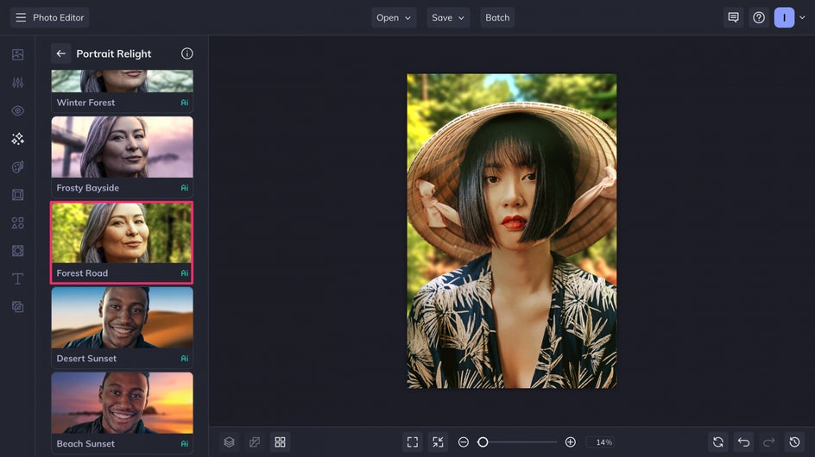Expand the Save dropdown

(x=448, y=17)
